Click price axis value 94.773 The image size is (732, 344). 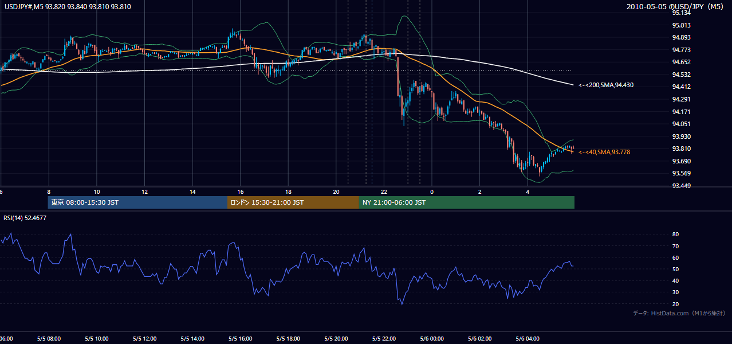tap(681, 50)
